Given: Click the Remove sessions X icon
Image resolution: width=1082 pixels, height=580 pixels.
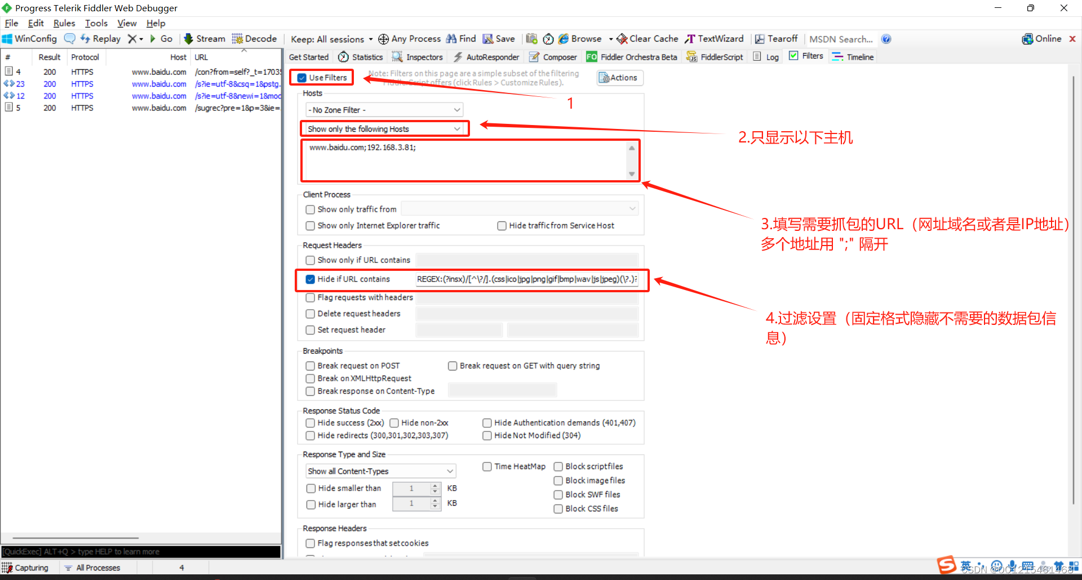Looking at the screenshot, I should pyautogui.click(x=132, y=39).
